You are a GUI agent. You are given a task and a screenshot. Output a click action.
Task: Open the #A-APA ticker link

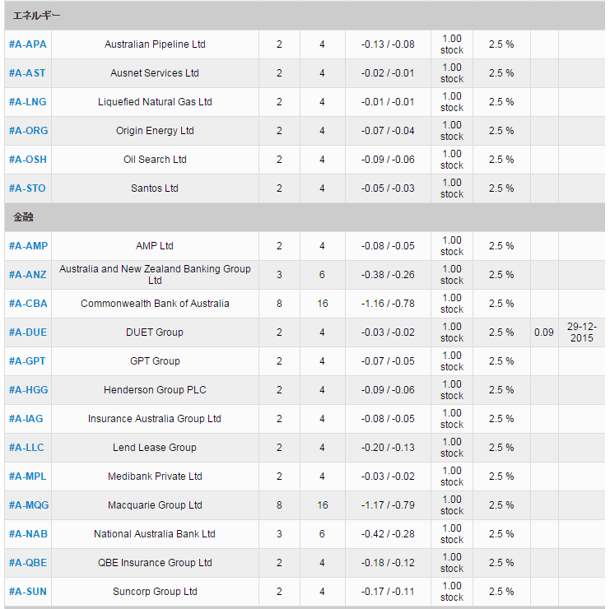click(28, 44)
